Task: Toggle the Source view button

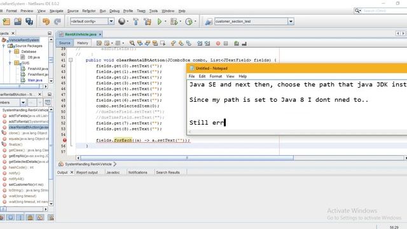Action: (x=65, y=43)
